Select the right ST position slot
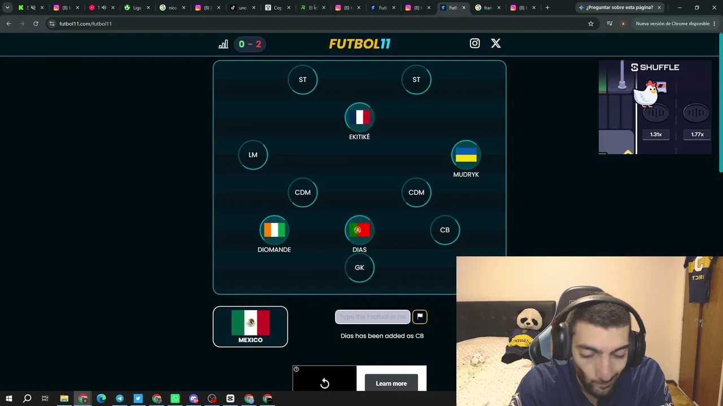This screenshot has width=723, height=406. 416,80
